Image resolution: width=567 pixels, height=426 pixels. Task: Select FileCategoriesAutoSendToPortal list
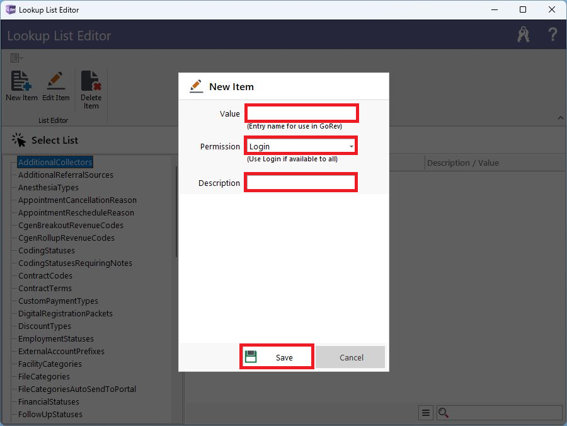(x=77, y=389)
